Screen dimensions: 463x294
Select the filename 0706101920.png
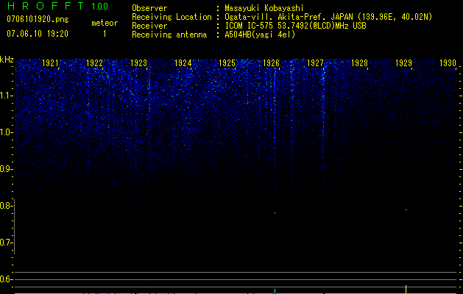38,19
